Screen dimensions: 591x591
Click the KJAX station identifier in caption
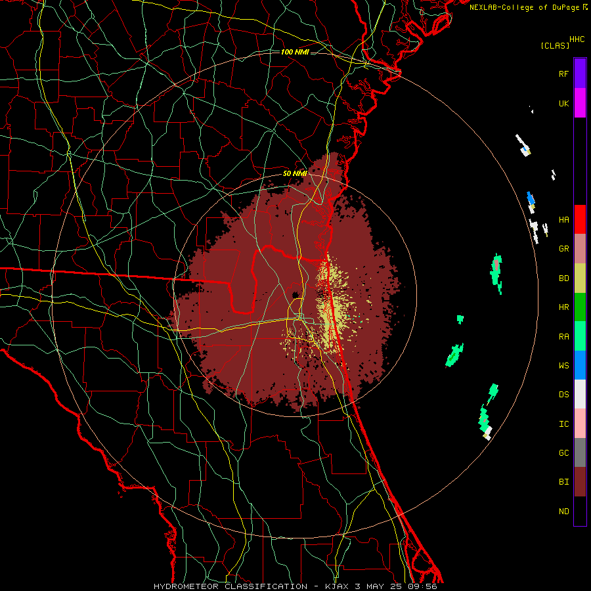click(338, 586)
